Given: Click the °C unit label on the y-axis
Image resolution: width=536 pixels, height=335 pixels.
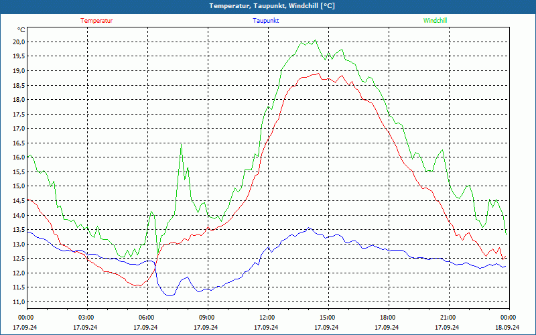Looking at the screenshot, I should (21, 30).
